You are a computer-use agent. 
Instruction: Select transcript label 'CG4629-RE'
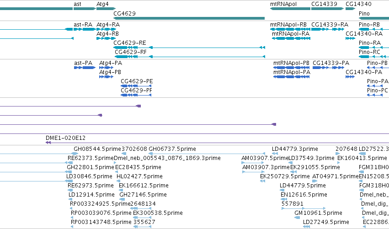tap(130, 43)
